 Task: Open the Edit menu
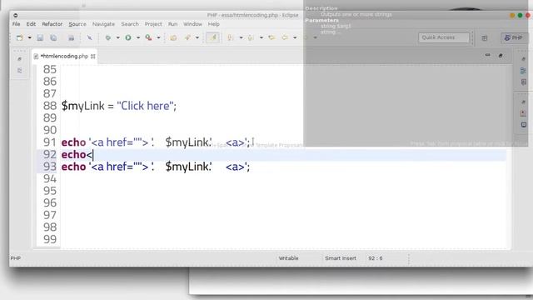pos(31,24)
